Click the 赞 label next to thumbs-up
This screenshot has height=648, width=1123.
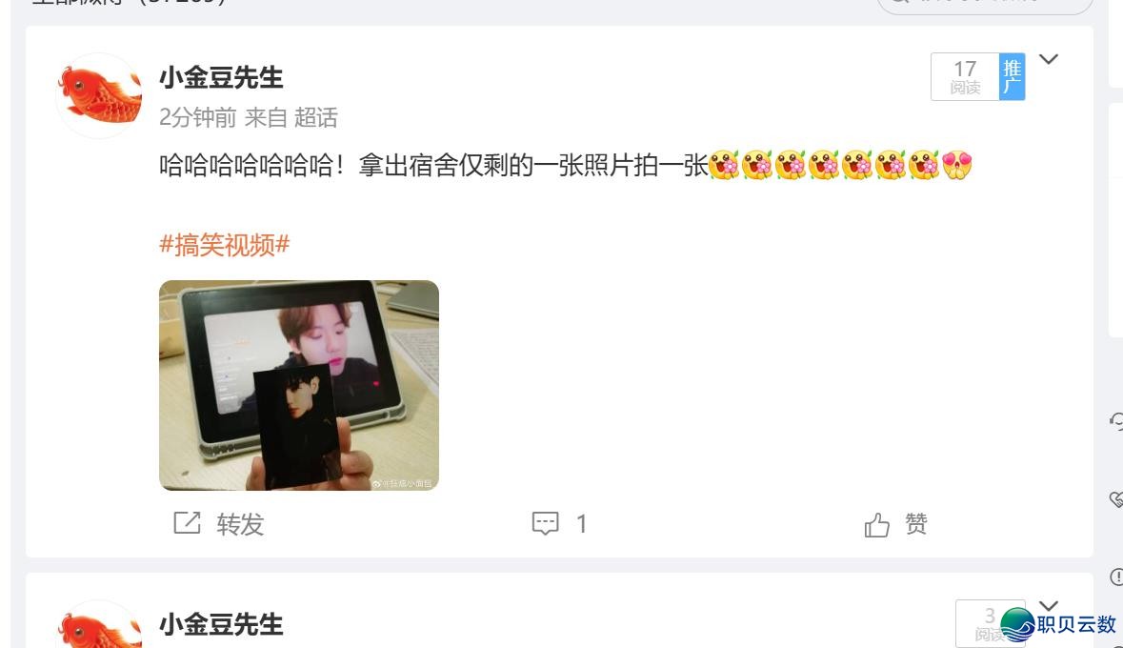click(x=916, y=524)
